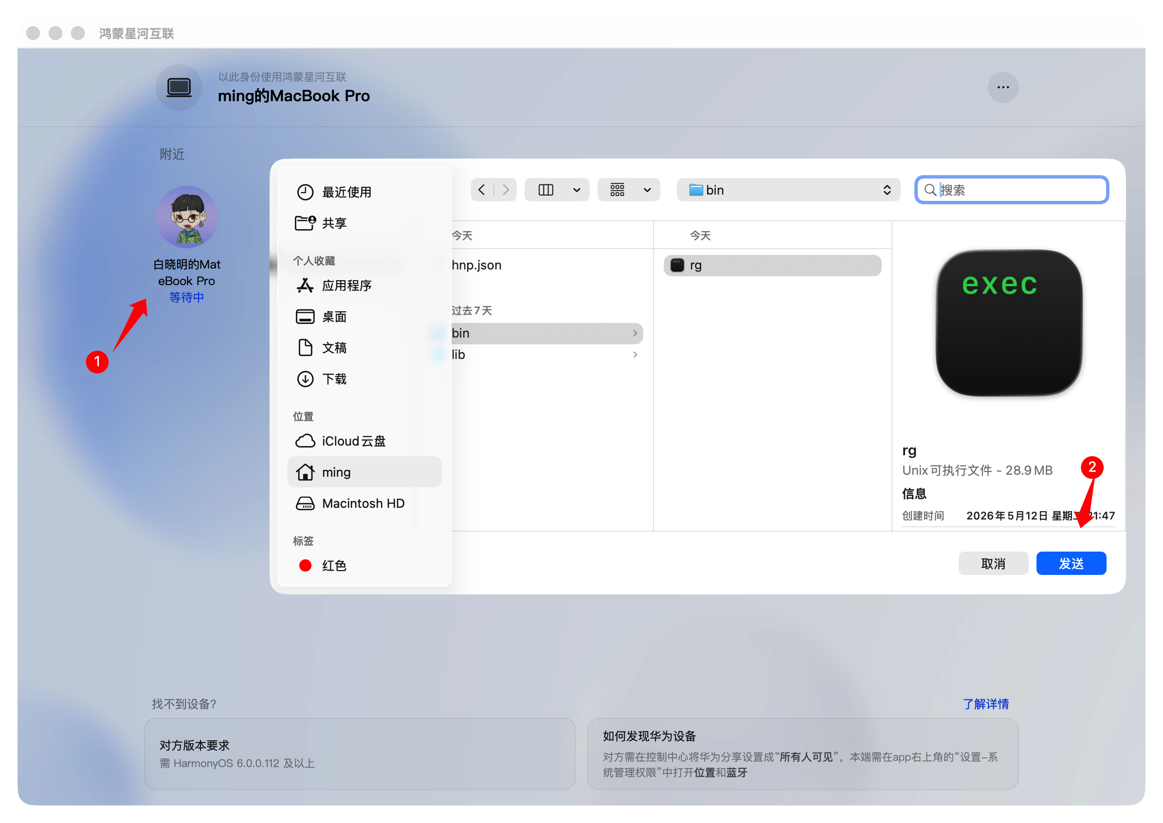This screenshot has width=1163, height=823.
Task: Click the recent clock icon
Action: 305,192
